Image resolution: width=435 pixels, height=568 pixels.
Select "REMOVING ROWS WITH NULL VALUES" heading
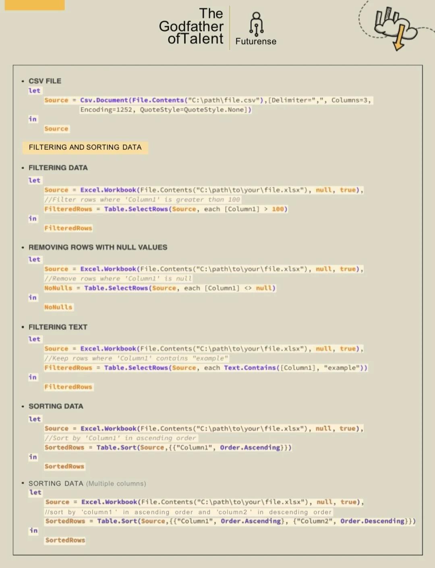(x=97, y=247)
